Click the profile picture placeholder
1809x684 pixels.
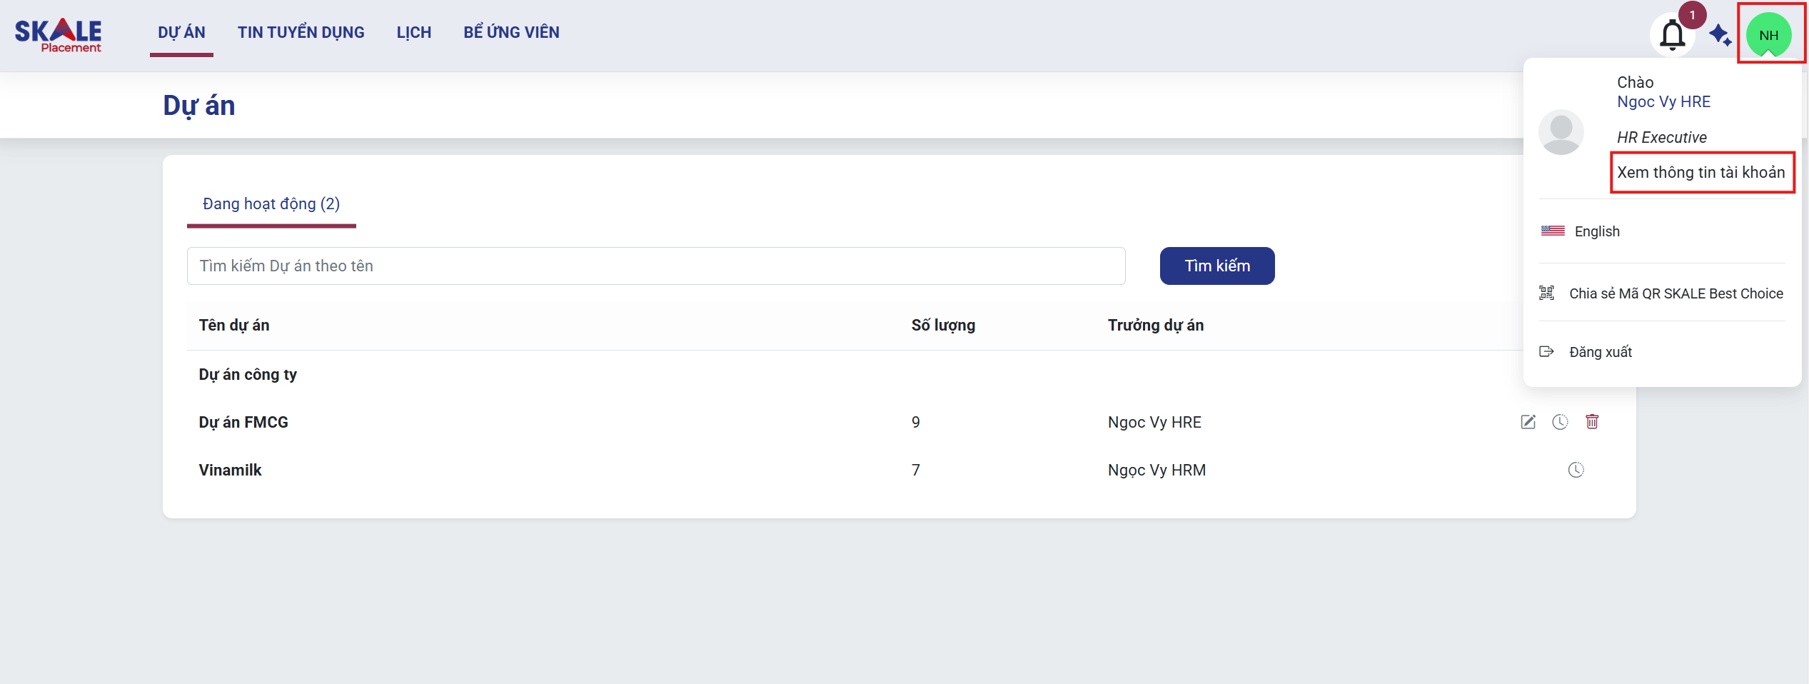click(1561, 132)
